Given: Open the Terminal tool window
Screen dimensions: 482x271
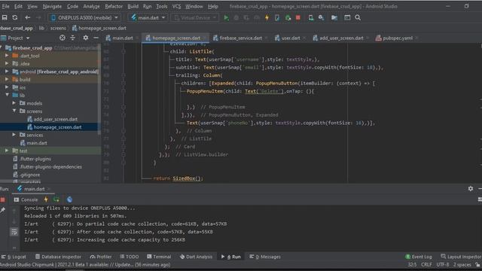Looking at the screenshot, I should [159, 257].
